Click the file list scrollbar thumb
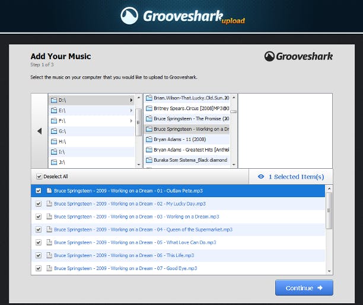Viewport: 363px width, 305px height. pyautogui.click(x=329, y=211)
